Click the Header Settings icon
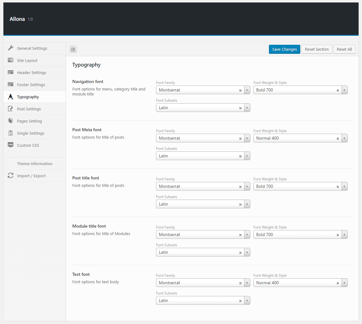 11,72
